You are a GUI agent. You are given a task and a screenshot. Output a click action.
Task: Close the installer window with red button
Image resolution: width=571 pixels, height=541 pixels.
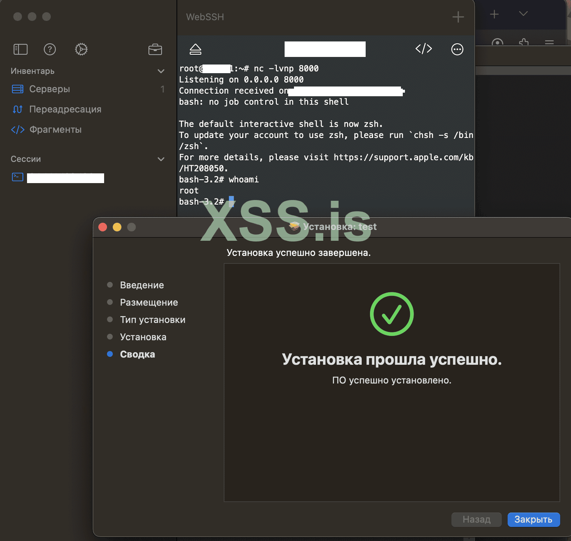click(103, 227)
